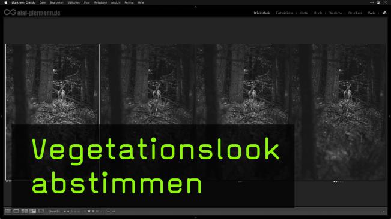
Task: Select the fourth, rightmost deer photo
Action: [x=338, y=112]
